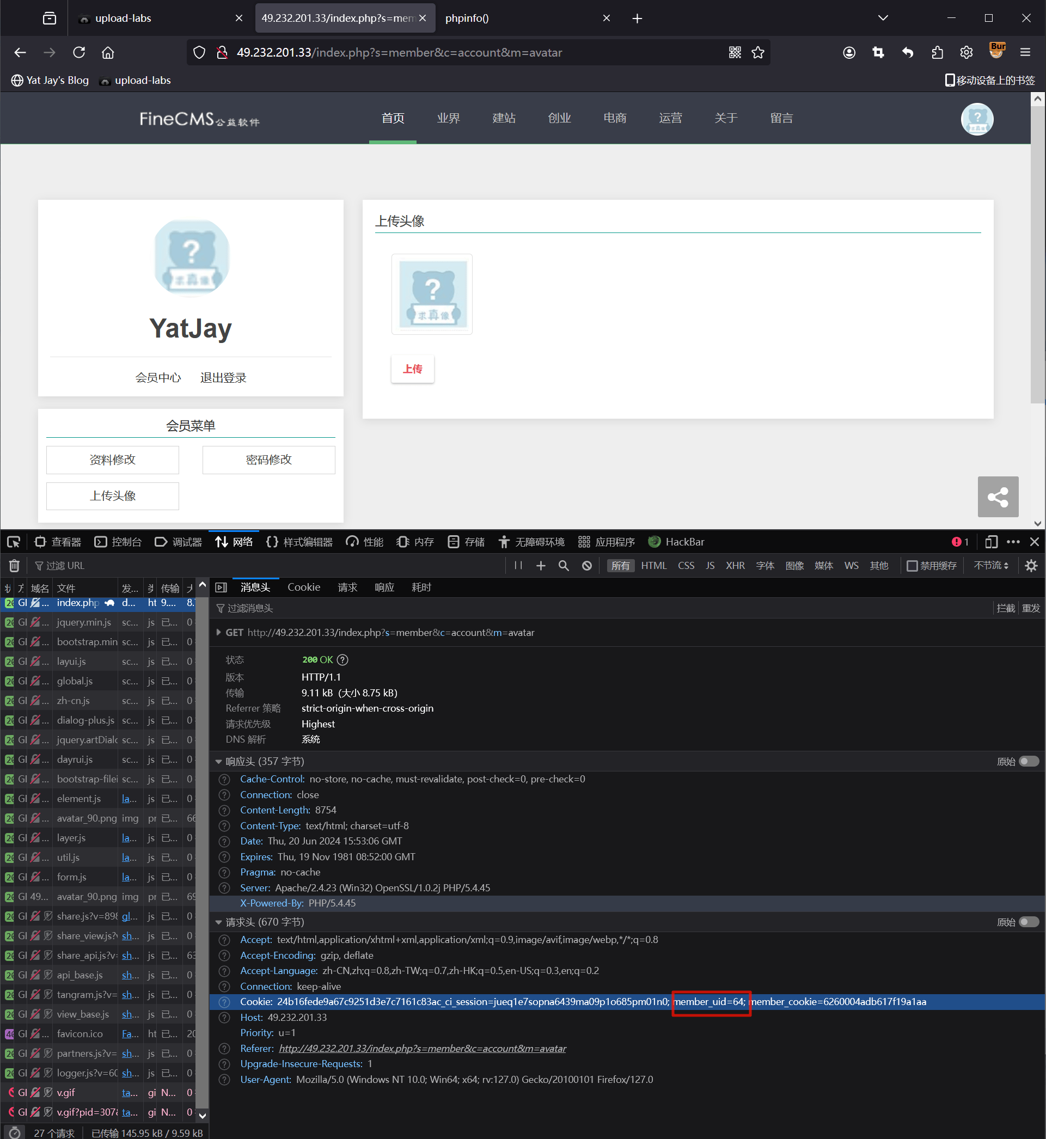Screen dimensions: 1046x1139
Task: Select the XHR filter toggle
Action: pyautogui.click(x=735, y=566)
